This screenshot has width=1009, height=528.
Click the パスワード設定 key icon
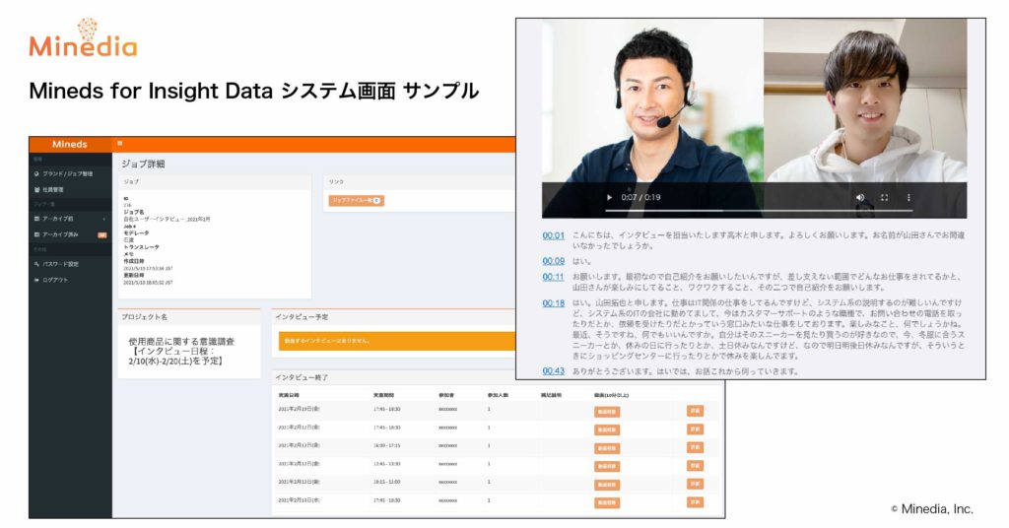coord(36,264)
